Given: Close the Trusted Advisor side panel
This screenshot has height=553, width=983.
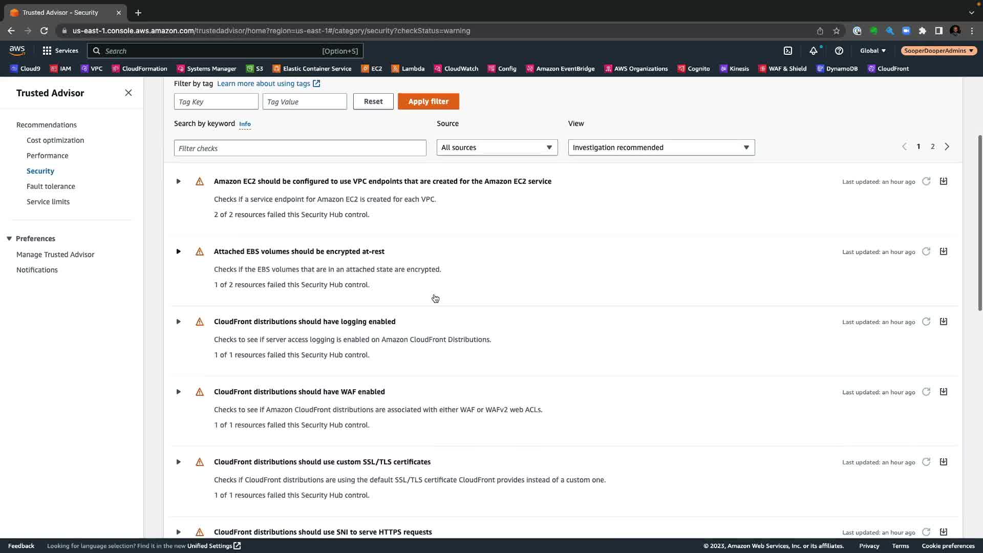Looking at the screenshot, I should click(129, 93).
